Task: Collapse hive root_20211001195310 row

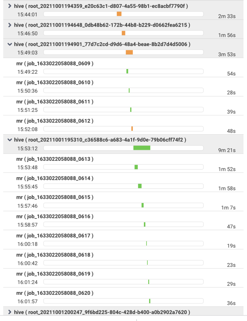Action: coord(10,140)
